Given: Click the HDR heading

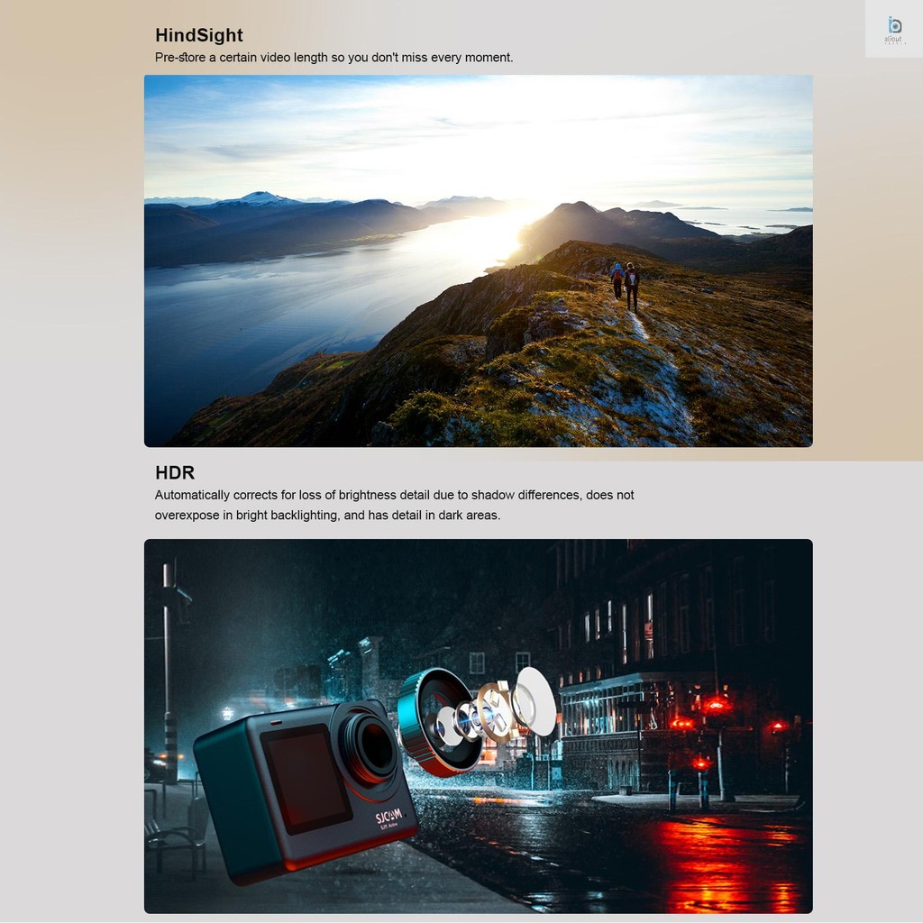Looking at the screenshot, I should [174, 473].
